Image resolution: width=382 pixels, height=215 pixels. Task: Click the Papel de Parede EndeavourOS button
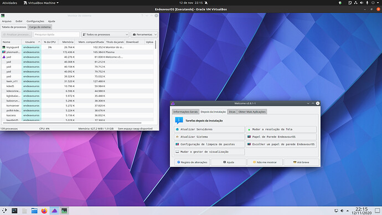pyautogui.click(x=281, y=137)
